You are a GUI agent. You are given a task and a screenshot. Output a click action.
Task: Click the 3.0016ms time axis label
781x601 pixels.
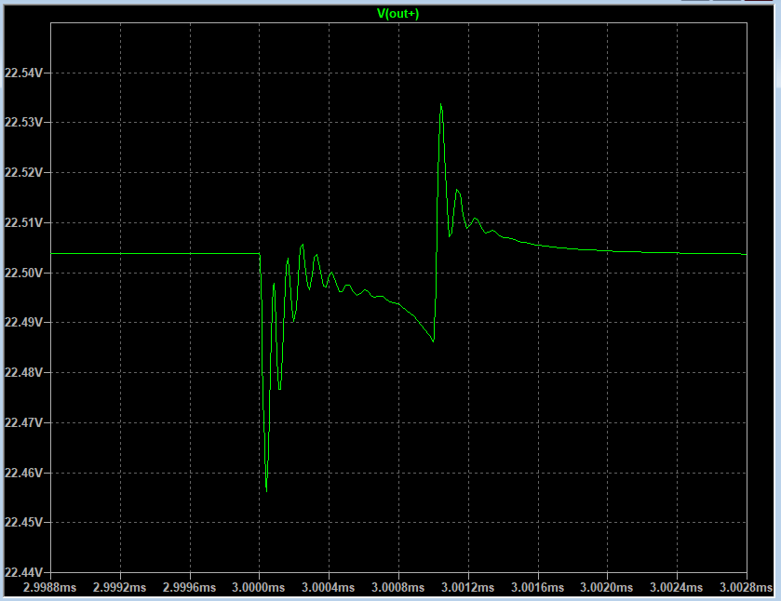537,588
